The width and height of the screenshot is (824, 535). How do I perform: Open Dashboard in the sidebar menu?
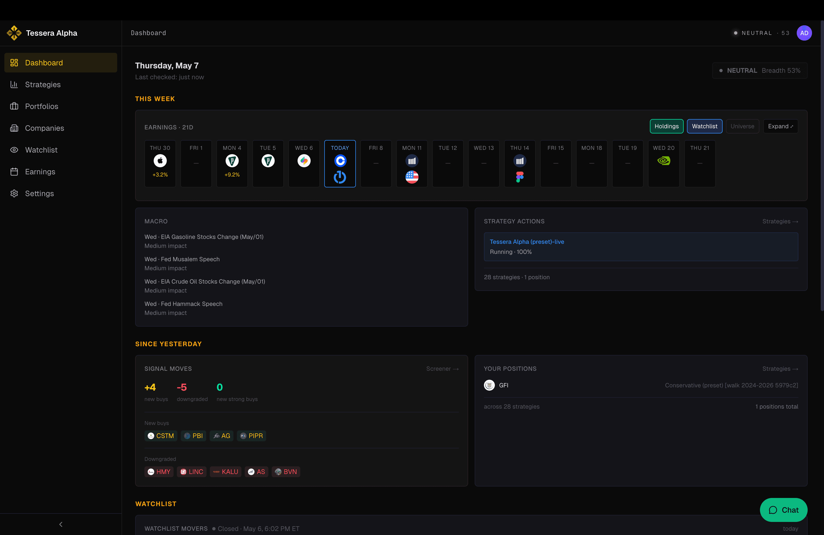coord(60,63)
